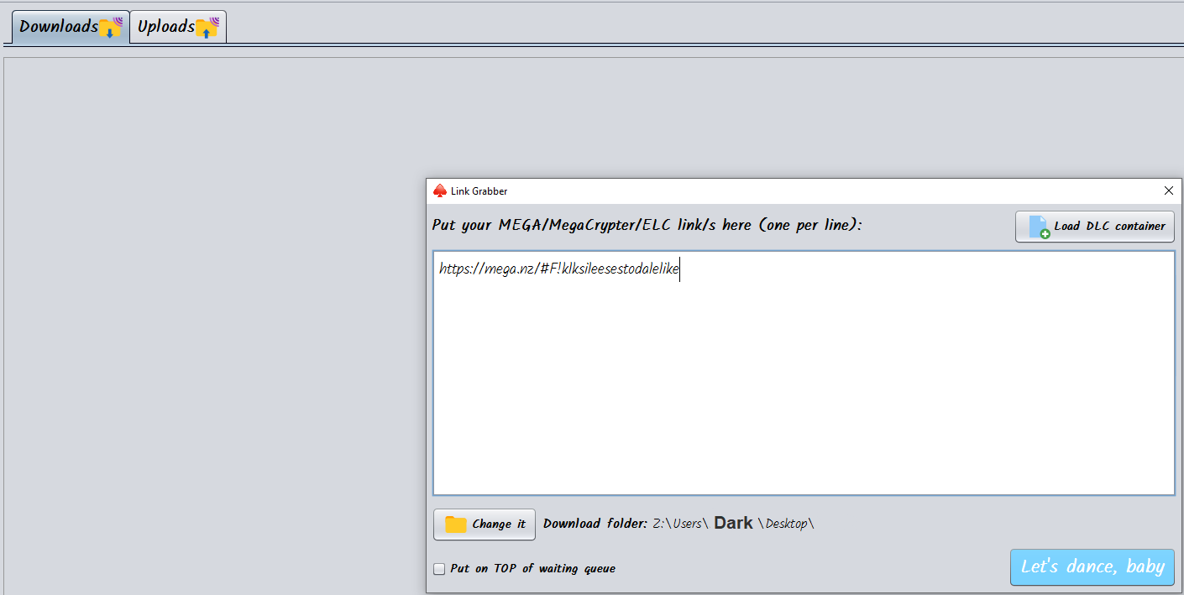Click the Downloads tab folder icon

(111, 28)
